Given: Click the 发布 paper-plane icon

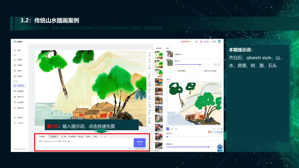Looking at the screenshot, I should (x=149, y=53).
